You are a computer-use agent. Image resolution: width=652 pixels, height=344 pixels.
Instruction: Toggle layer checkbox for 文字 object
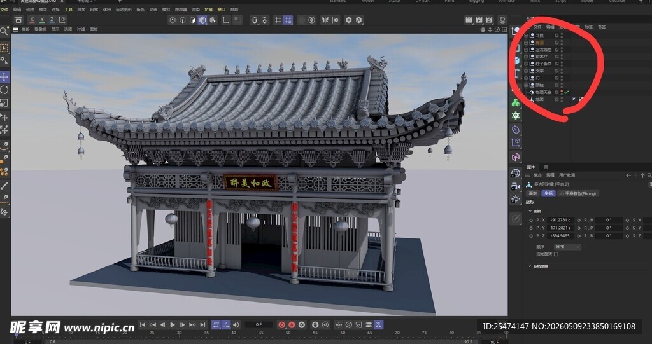click(556, 71)
